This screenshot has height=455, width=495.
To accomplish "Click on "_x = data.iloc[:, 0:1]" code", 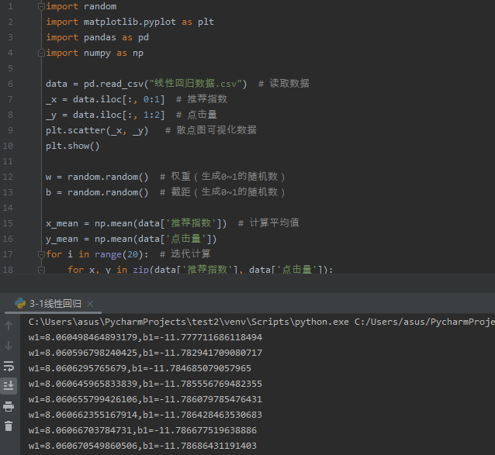I will pyautogui.click(x=105, y=99).
